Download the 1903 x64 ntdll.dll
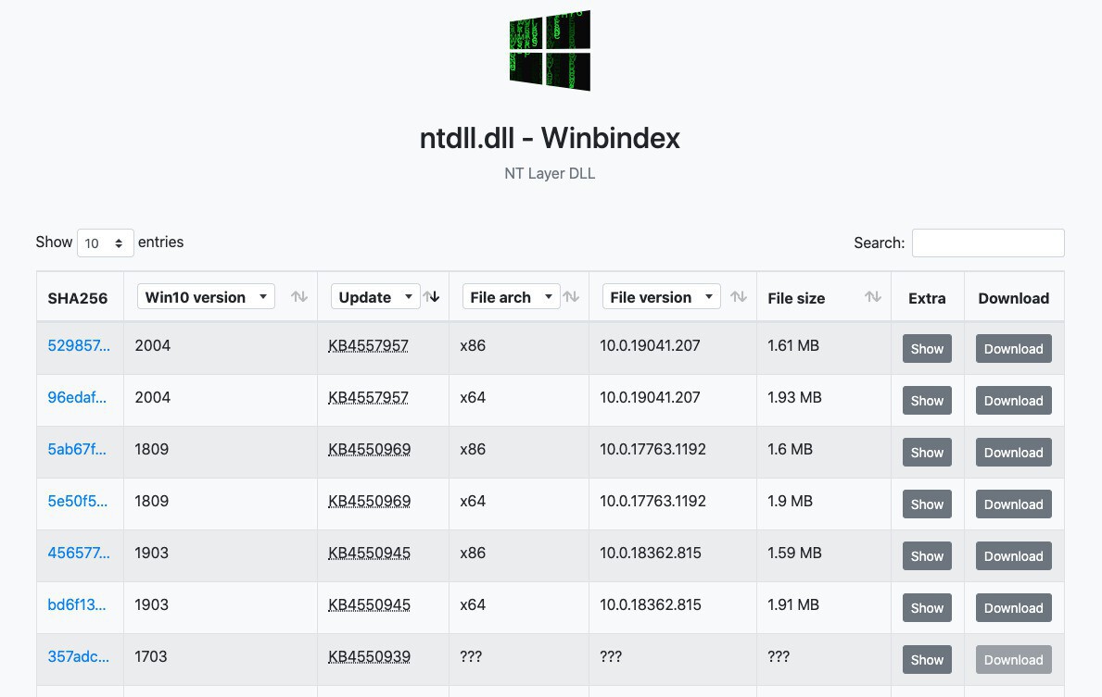This screenshot has height=697, width=1102. click(x=1013, y=608)
